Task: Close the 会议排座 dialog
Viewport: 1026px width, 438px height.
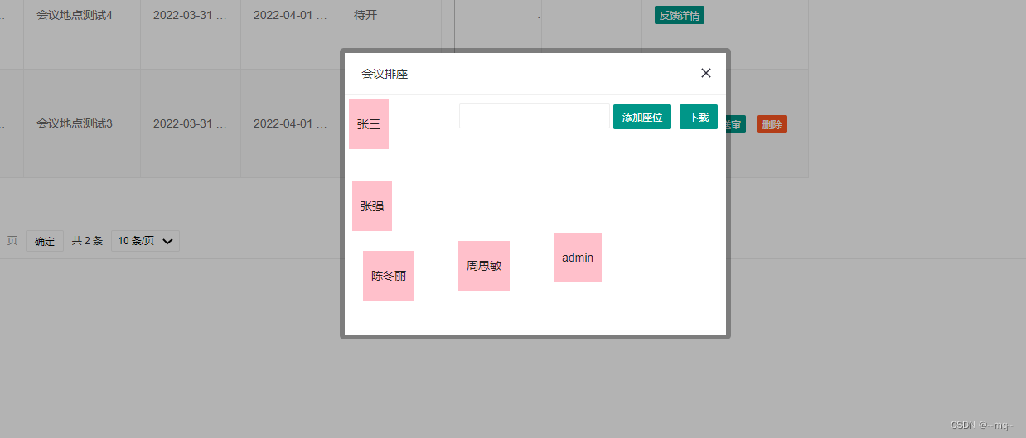Action: [706, 73]
